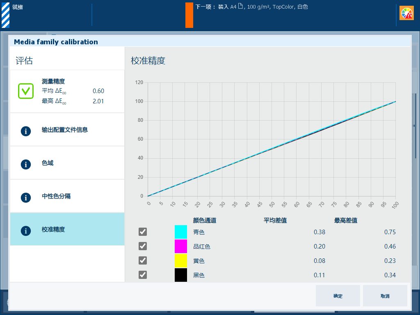
Task: Switch to the 色域 section
Action: [x=67, y=163]
